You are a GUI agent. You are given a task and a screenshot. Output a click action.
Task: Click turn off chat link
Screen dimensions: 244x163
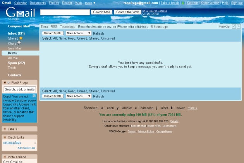click(139, 126)
